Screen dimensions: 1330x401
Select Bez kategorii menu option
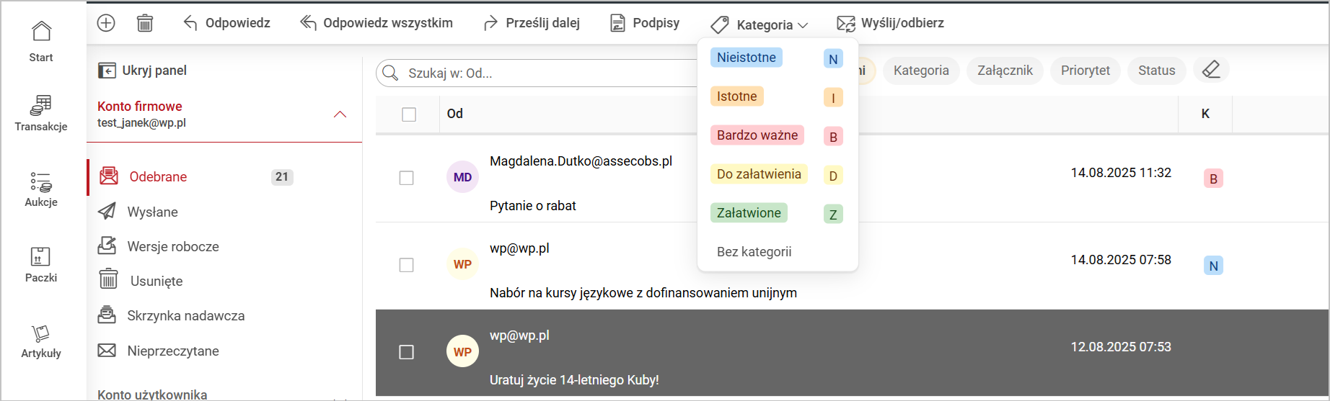point(754,252)
